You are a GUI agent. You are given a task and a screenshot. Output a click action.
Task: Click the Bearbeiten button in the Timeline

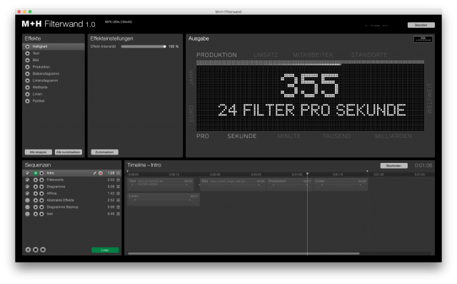(393, 166)
